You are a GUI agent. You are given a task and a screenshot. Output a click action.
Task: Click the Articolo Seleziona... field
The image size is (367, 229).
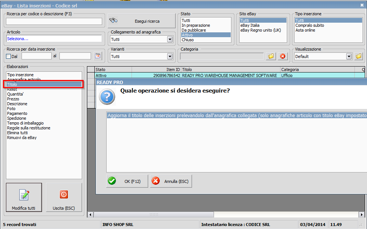54,39
